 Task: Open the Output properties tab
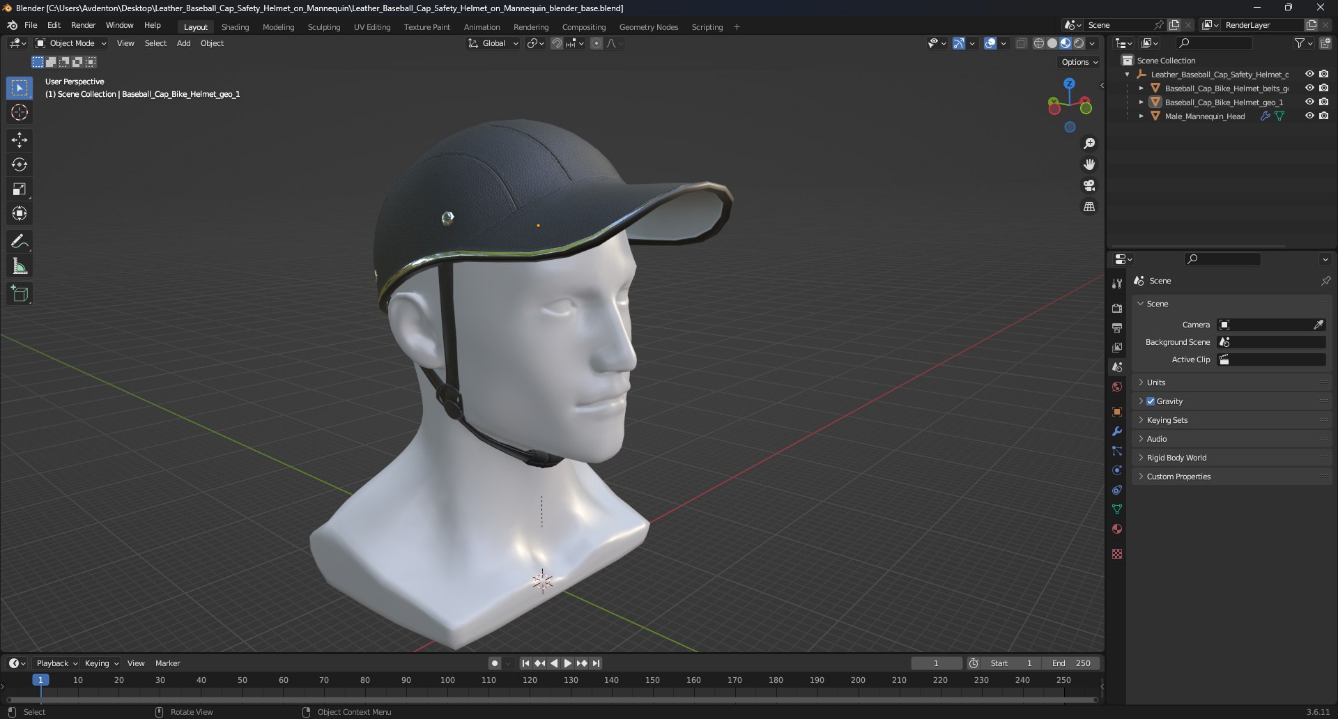(1117, 327)
